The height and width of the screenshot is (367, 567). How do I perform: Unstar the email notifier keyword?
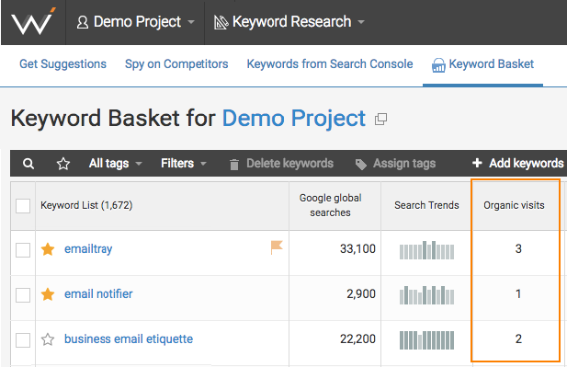(48, 294)
